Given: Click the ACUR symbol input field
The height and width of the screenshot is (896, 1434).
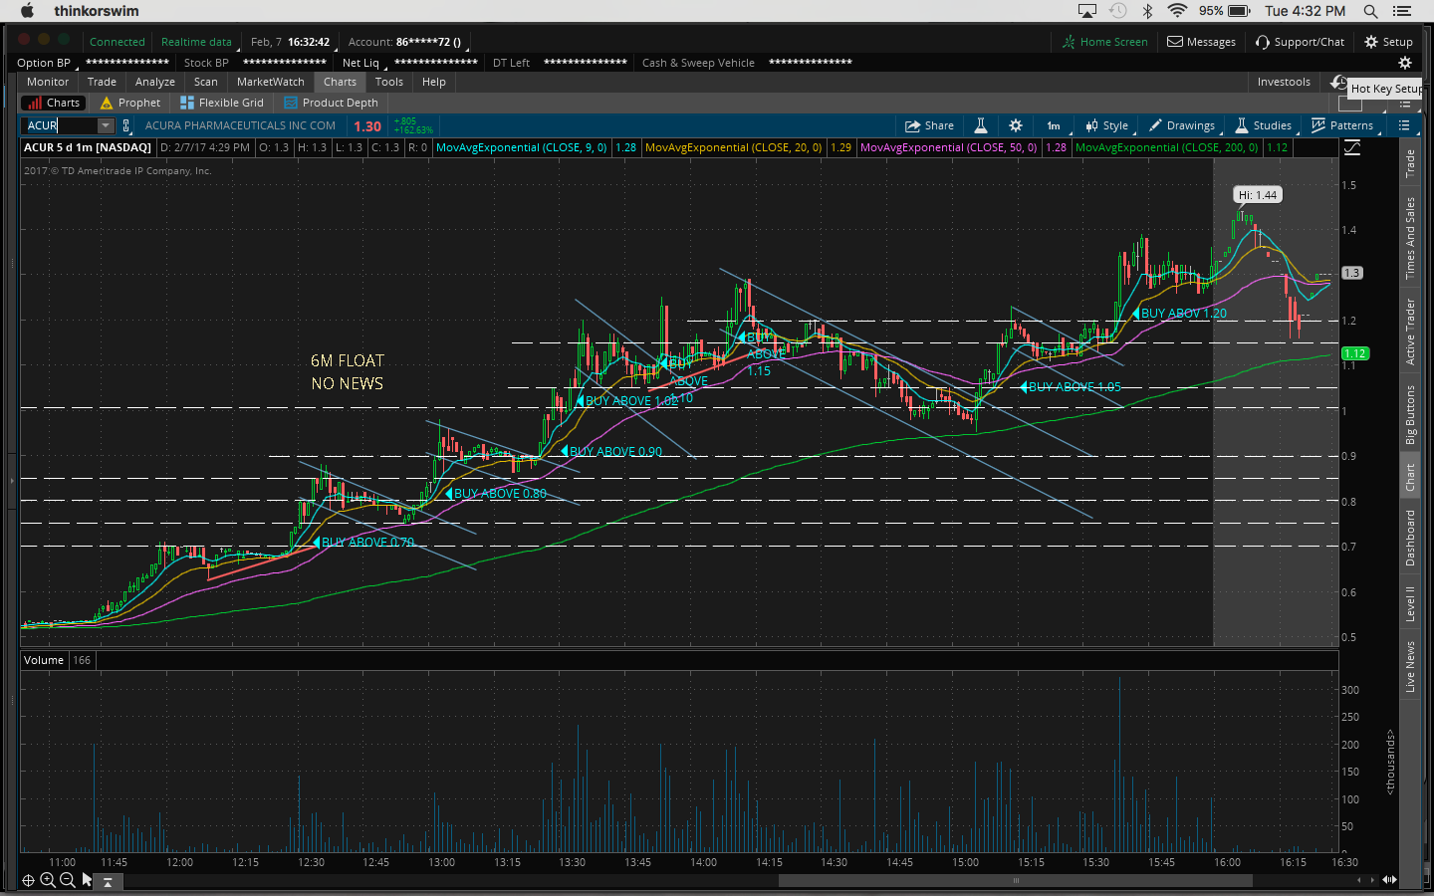Looking at the screenshot, I should [60, 125].
